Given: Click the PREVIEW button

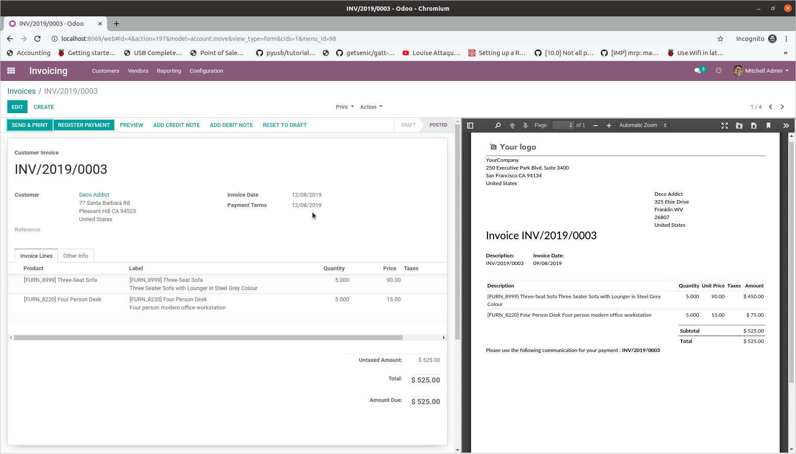Looking at the screenshot, I should 132,125.
